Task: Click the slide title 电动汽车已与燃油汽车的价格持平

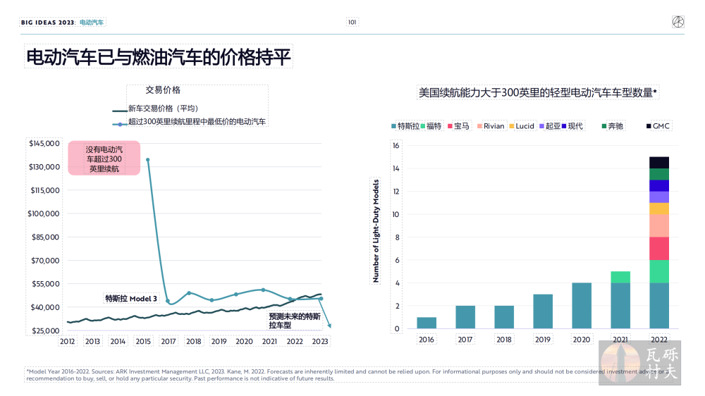Action: pos(159,57)
